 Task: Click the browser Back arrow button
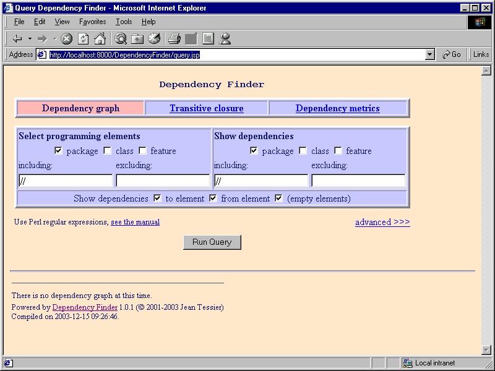tap(17, 38)
